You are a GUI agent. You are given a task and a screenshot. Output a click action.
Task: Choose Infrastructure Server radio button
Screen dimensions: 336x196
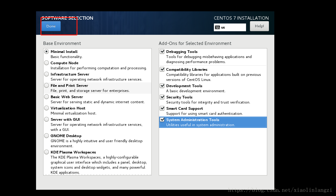(x=46, y=74)
